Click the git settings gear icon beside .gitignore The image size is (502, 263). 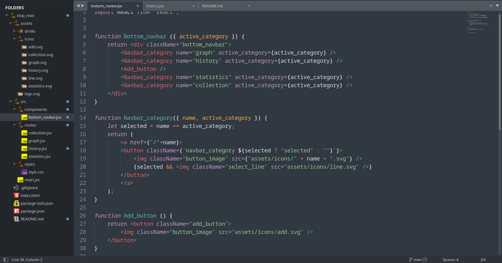(16, 188)
